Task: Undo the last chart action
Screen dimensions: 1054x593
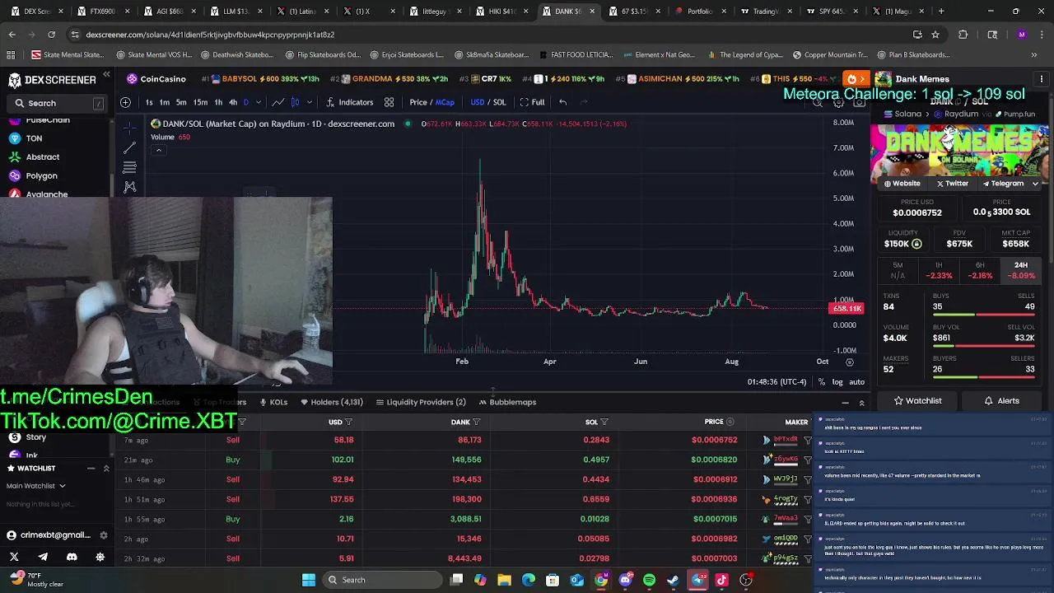Action: click(x=562, y=102)
